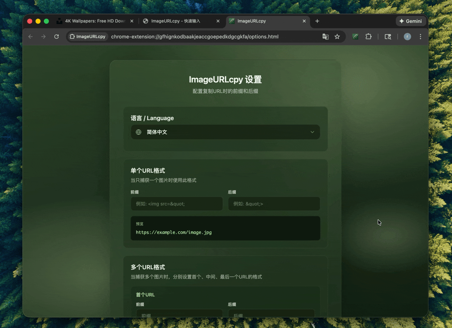Open the ImageURLcpy extension toolbar icon
452x328 pixels.
point(355,37)
